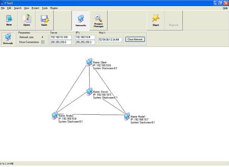The height and width of the screenshot is (167, 229).
Task: Click the Server IP address field
Action: pos(61,37)
